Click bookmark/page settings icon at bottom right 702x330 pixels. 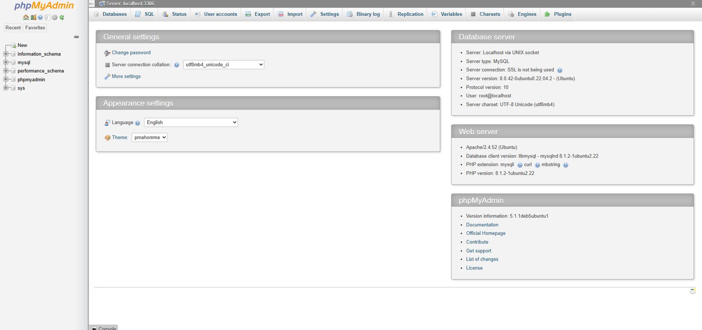(693, 291)
